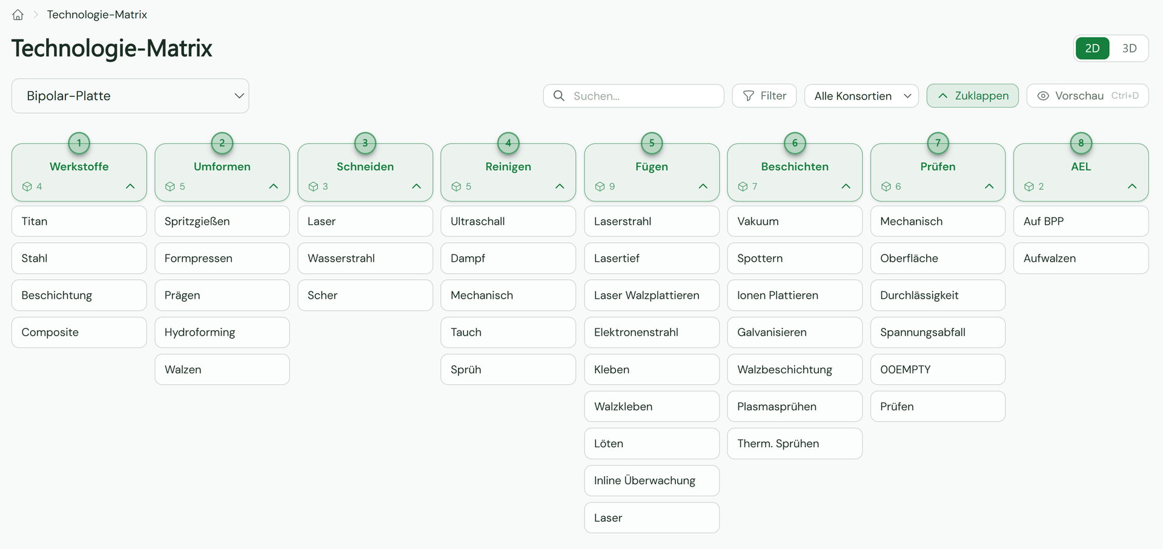Select the 2D view toggle
The width and height of the screenshot is (1163, 549).
coord(1093,48)
